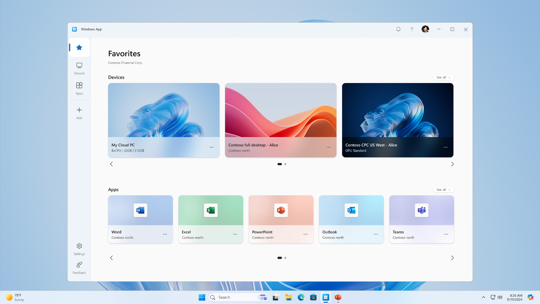Image resolution: width=540 pixels, height=304 pixels.
Task: Click notification bell icon in toolbar
Action: coord(398,29)
